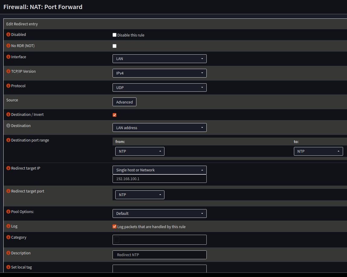Click the info icon next to Log
Image resolution: width=347 pixels, height=277 pixels.
pos(8,226)
